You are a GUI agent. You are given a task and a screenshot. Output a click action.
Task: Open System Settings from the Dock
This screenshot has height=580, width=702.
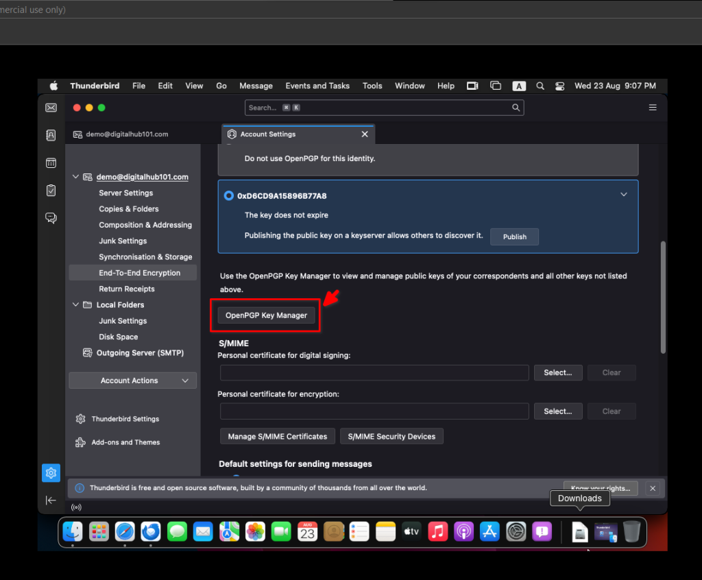(x=516, y=531)
